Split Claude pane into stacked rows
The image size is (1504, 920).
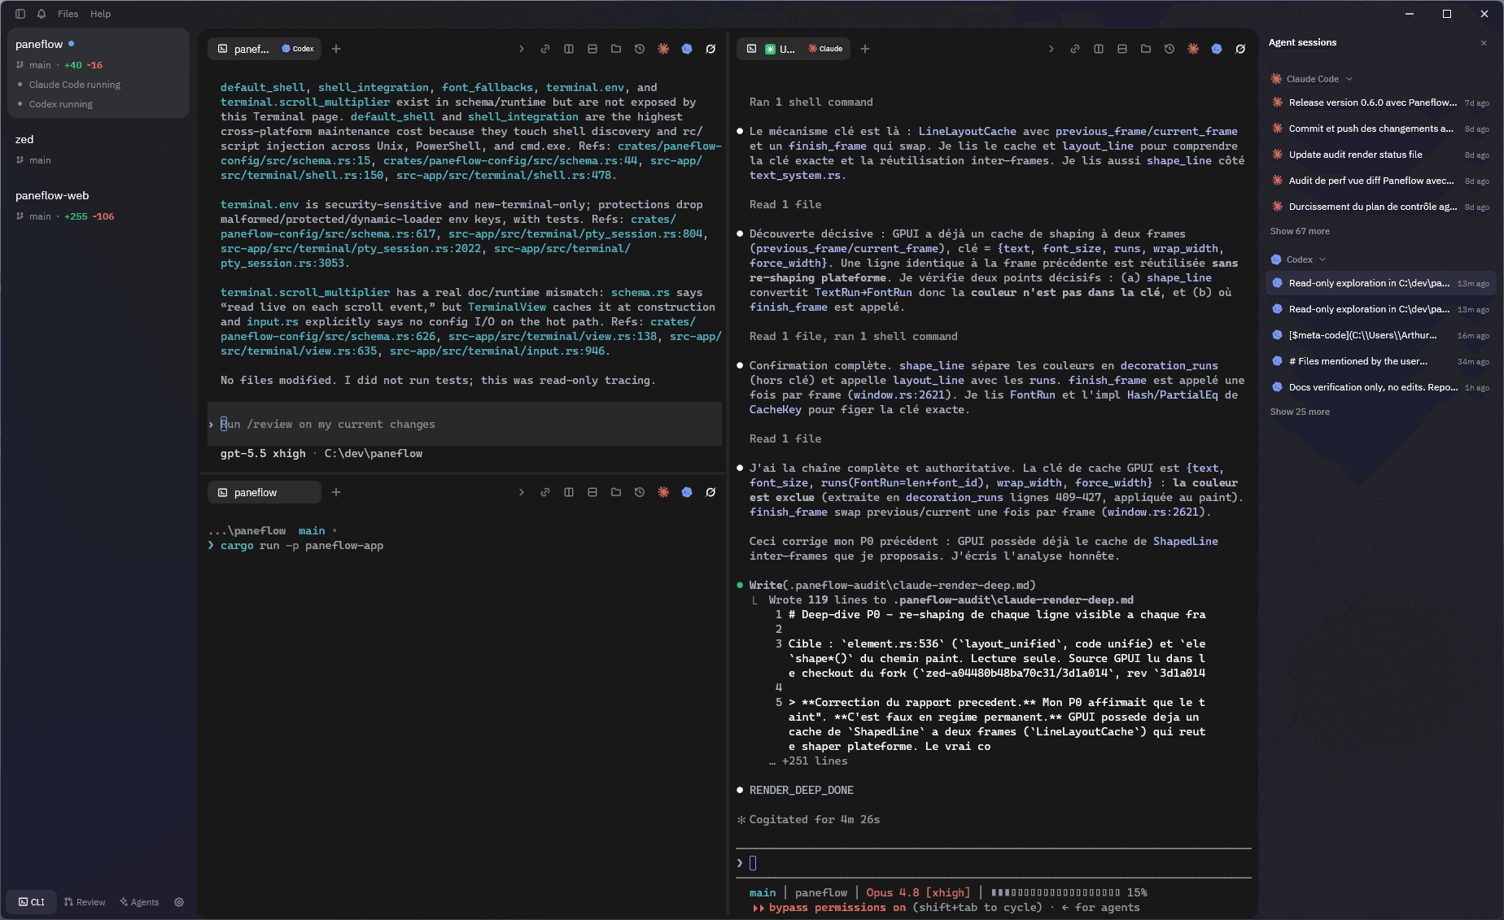pos(1122,49)
